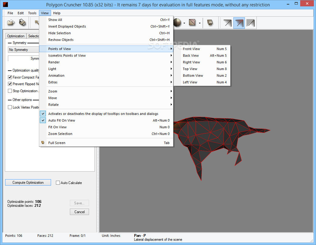Select the arrow pointer tool in the toolbar
This screenshot has height=245, width=316.
coord(37,23)
